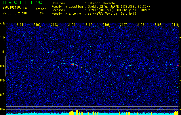Click the kHz axis unit label
Image resolution: width=181 pixels, height=115 pixels.
(x=3, y=23)
